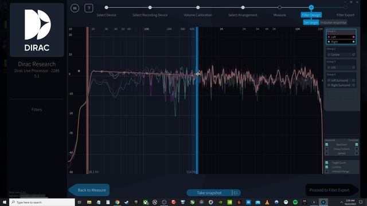Click the taskbar clock showing 2:20 AM

coord(350,202)
